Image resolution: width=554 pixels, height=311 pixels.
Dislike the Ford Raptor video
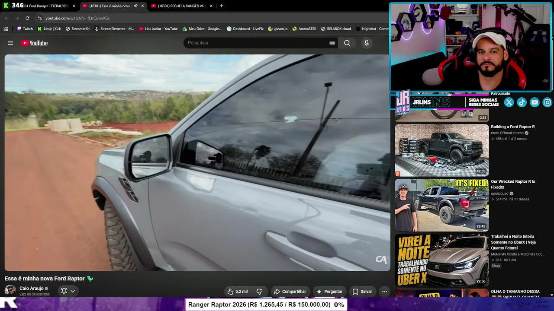(259, 292)
